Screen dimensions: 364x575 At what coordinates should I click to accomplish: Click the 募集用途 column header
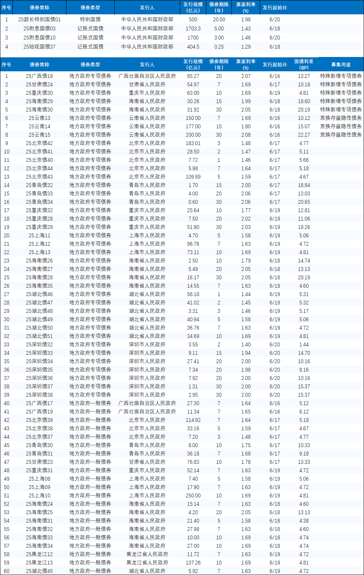(x=341, y=65)
